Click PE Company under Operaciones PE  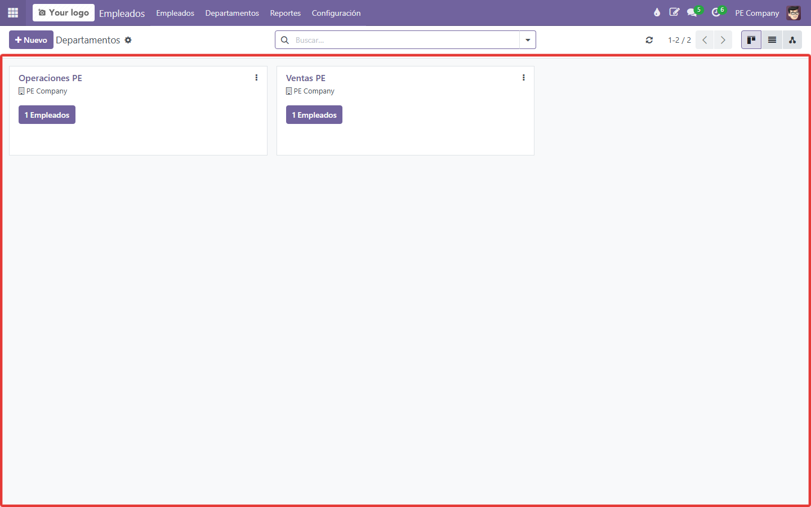(x=47, y=91)
